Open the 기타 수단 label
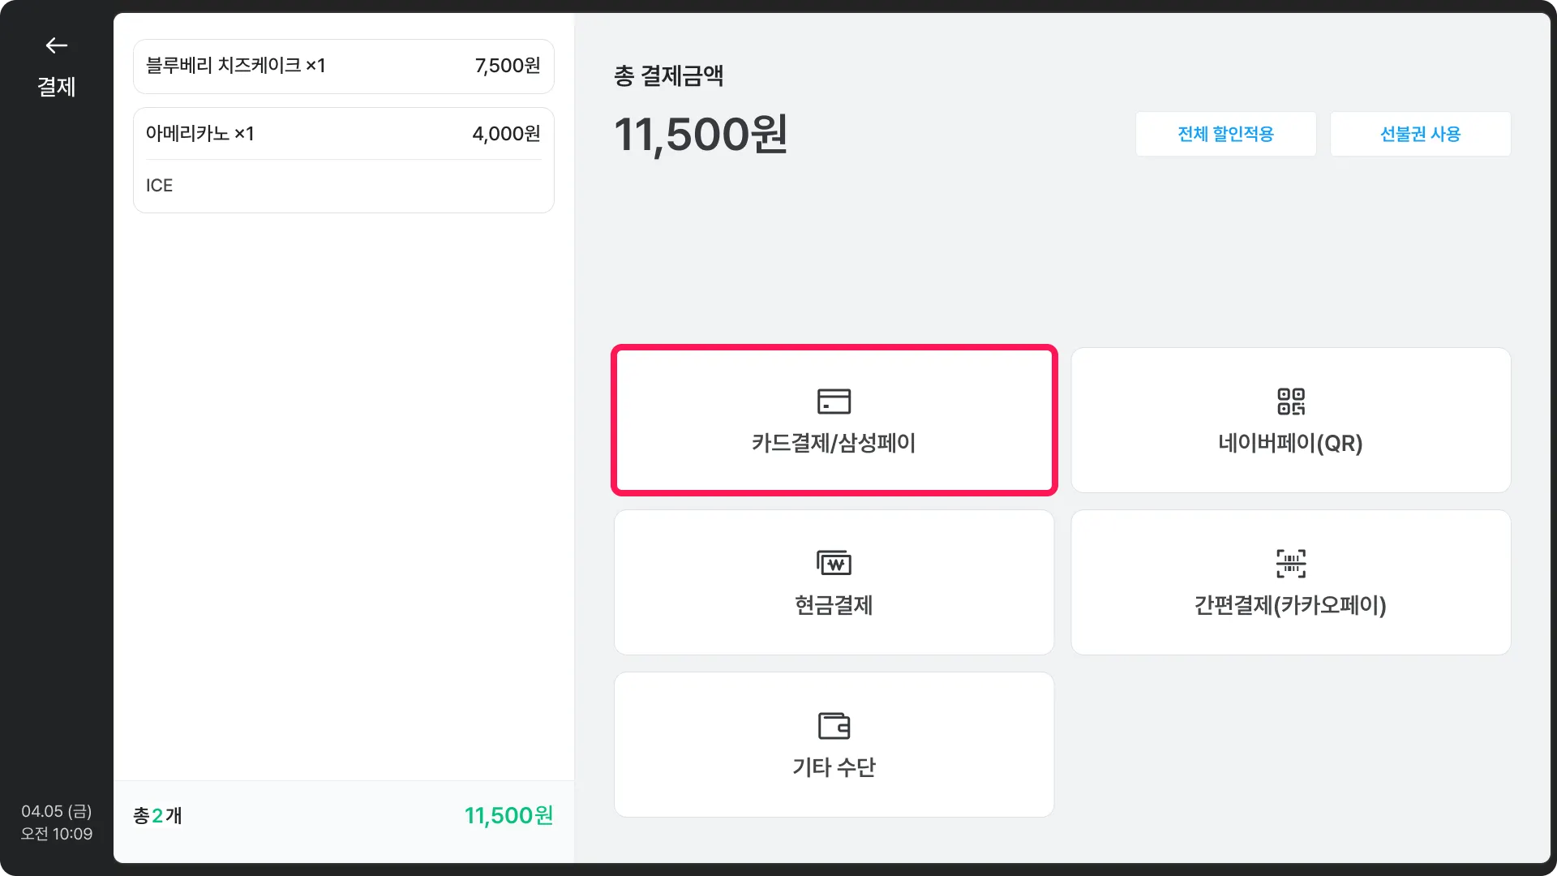1557x876 pixels. [x=834, y=767]
